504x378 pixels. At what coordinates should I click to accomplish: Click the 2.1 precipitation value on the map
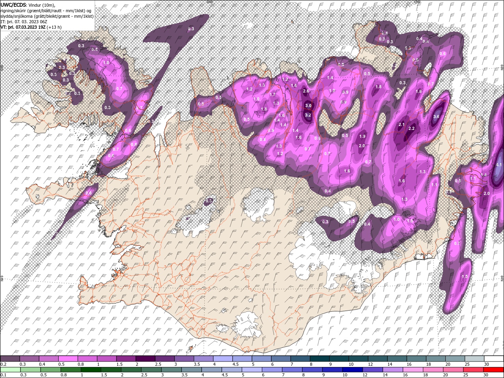[x=402, y=124]
